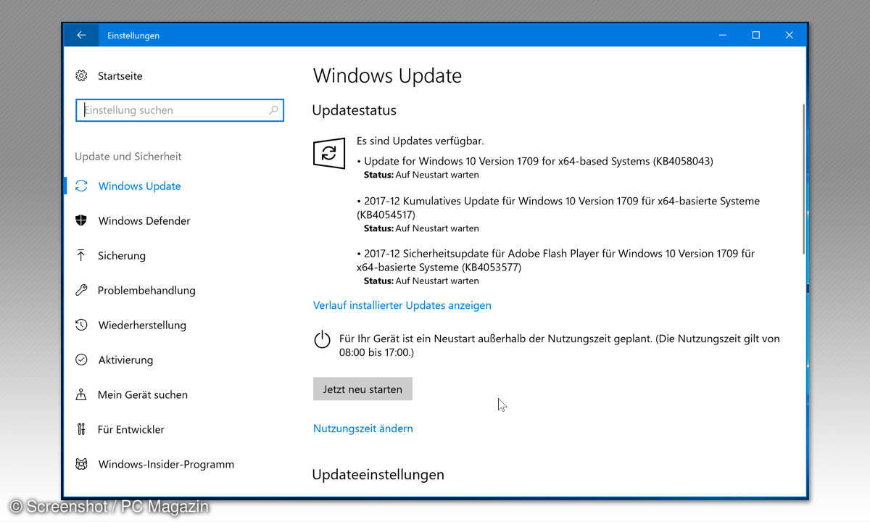Maximize the Einstellungen window
Screen dimensions: 870x522
(x=755, y=36)
